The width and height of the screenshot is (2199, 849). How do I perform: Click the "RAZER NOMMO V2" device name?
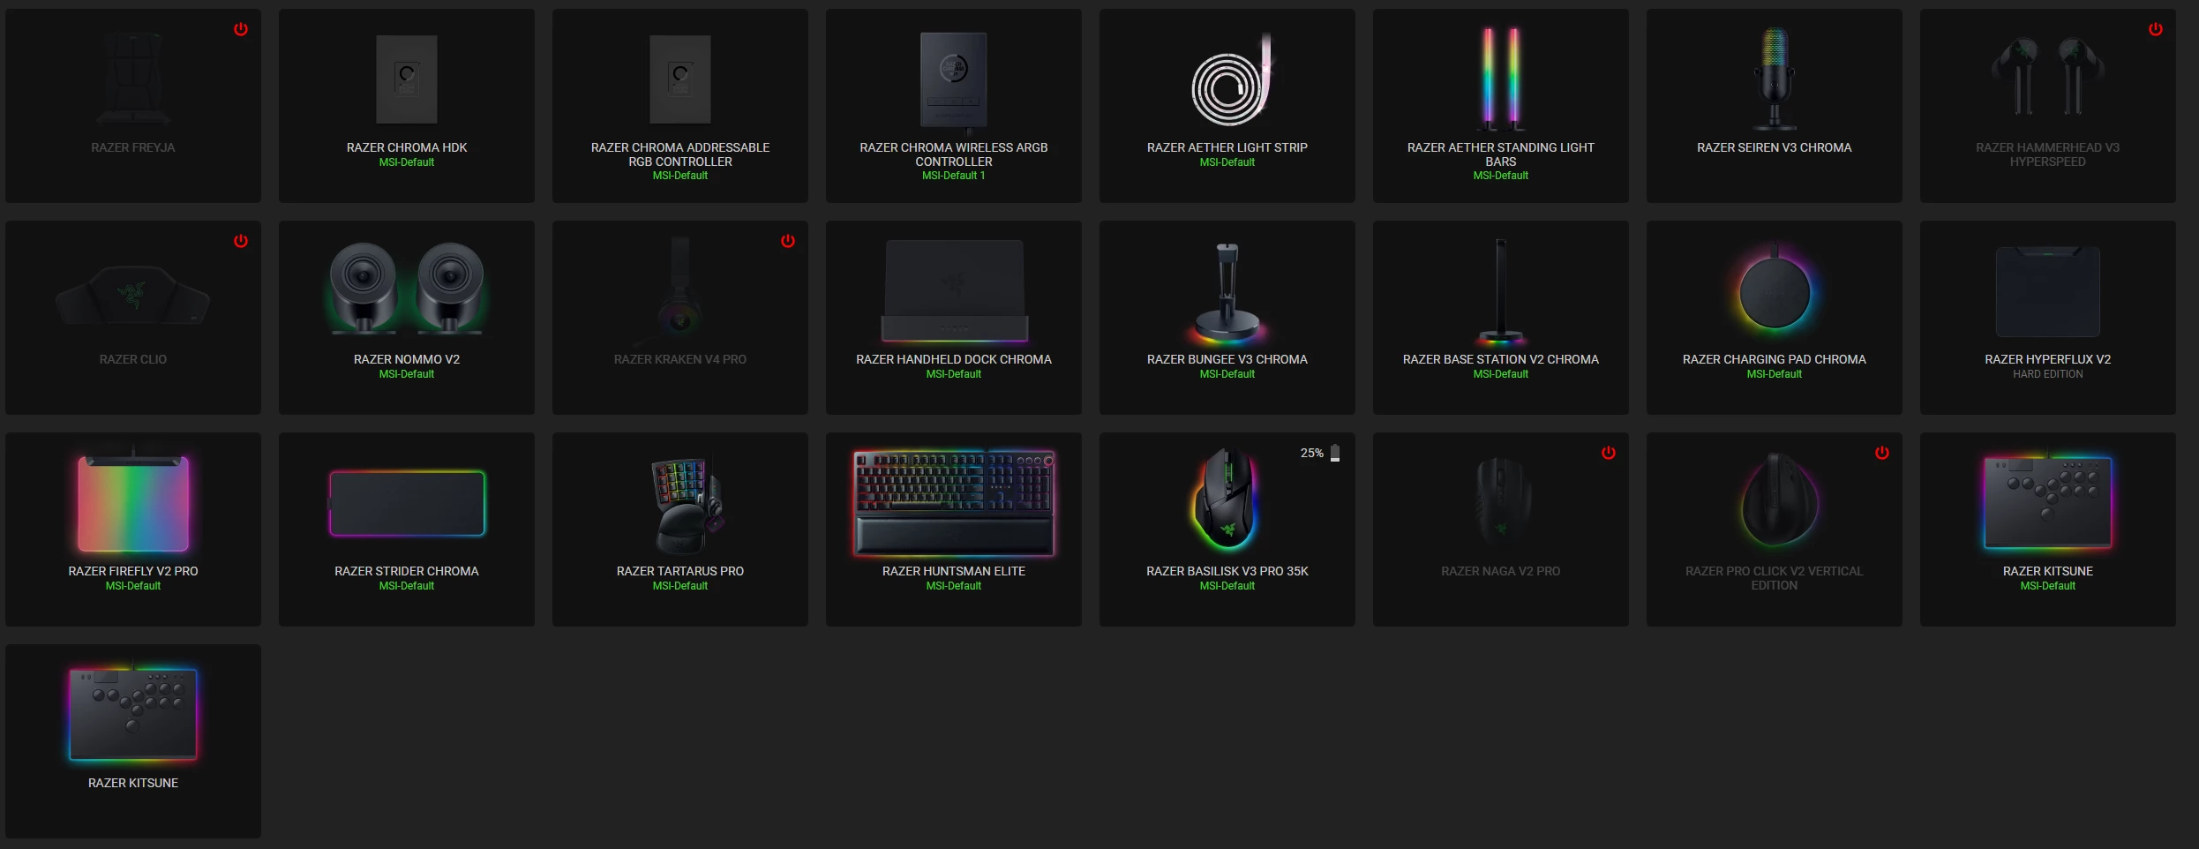407,359
